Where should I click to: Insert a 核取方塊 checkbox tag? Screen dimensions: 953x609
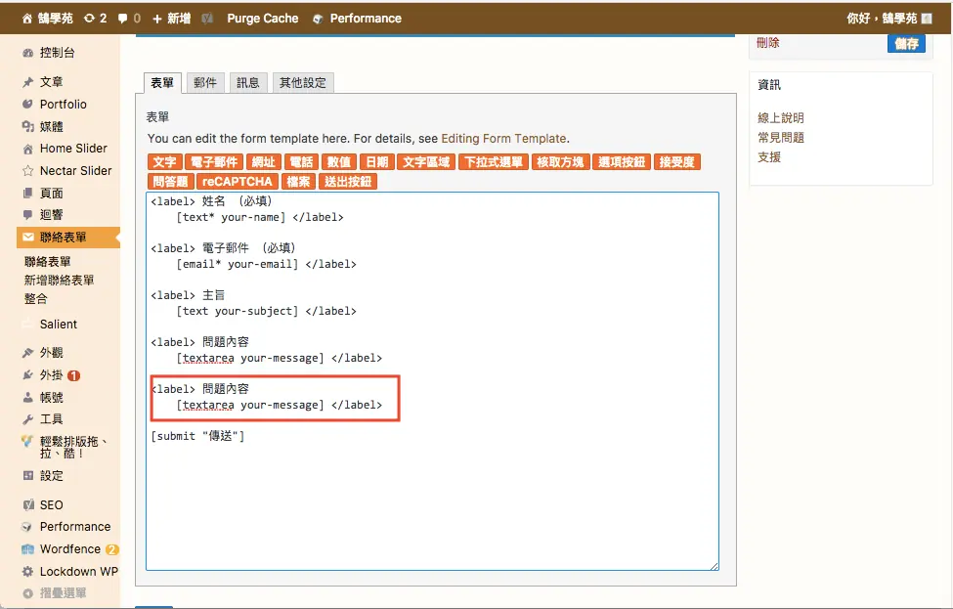pos(560,162)
